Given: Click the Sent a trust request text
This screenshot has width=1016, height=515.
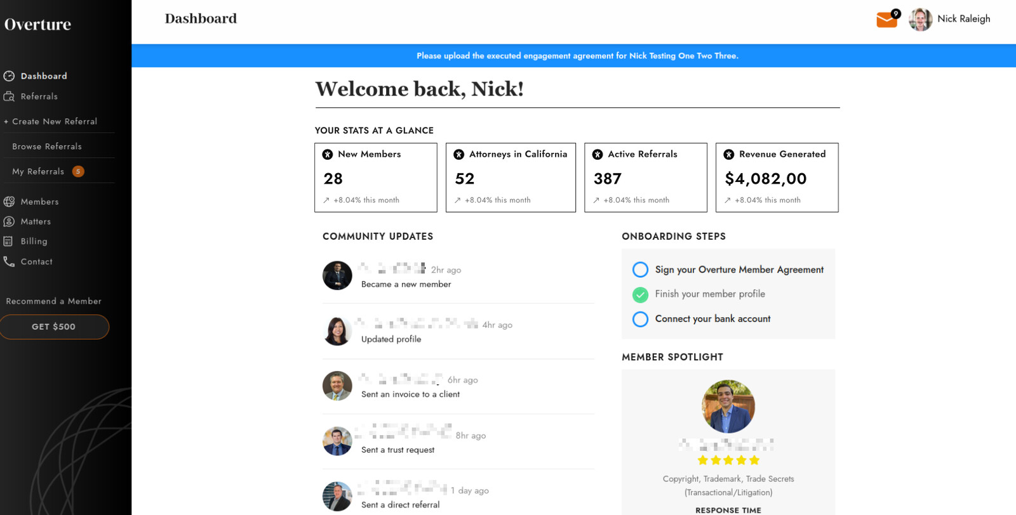Looking at the screenshot, I should pyautogui.click(x=398, y=450).
